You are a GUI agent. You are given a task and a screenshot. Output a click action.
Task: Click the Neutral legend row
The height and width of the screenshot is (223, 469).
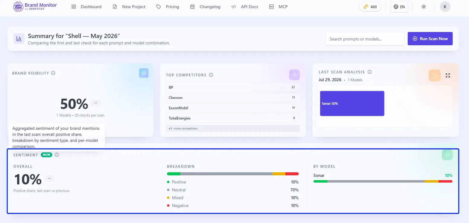[233, 190]
